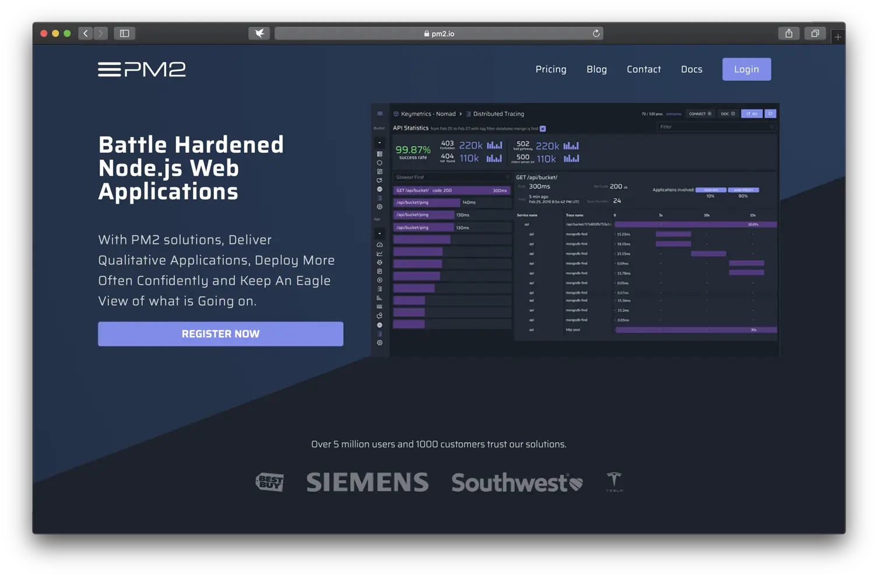Click the pm2.io address bar
Image resolution: width=878 pixels, height=577 pixels.
pos(438,33)
